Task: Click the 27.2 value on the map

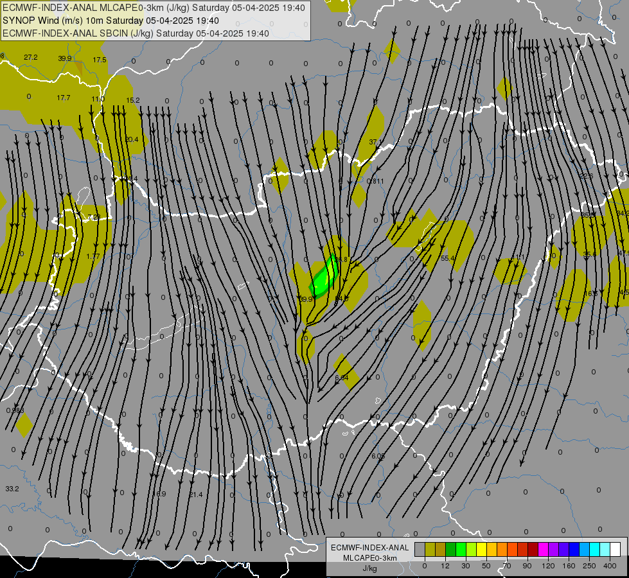Action: (x=30, y=57)
